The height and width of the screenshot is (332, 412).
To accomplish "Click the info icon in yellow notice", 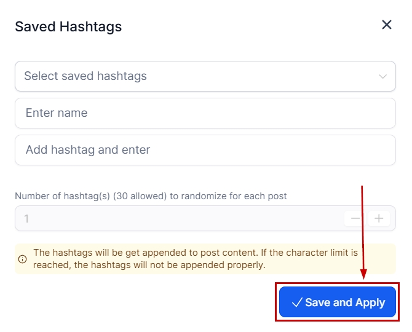I will 23,259.
